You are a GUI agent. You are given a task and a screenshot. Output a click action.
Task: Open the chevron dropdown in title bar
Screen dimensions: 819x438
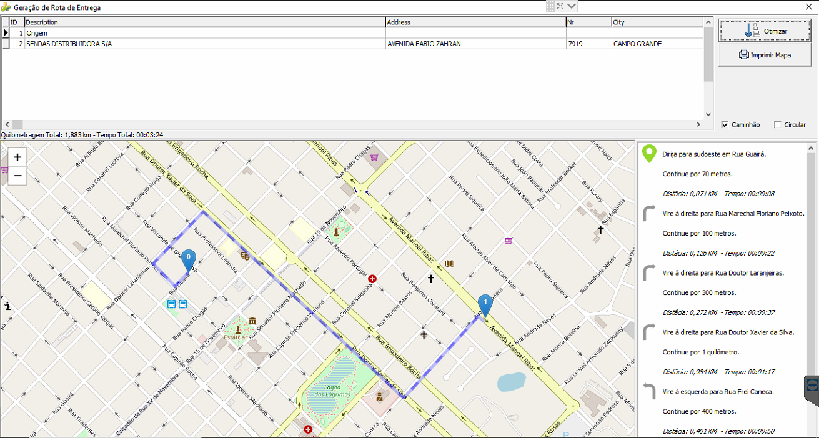pyautogui.click(x=572, y=6)
